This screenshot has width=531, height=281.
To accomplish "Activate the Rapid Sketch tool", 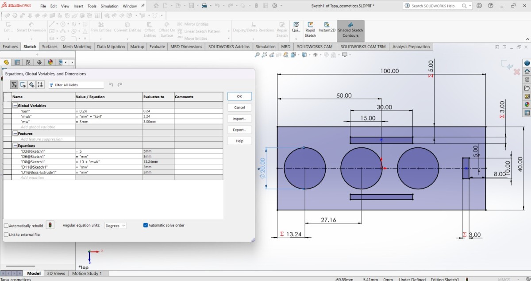I will (310, 30).
